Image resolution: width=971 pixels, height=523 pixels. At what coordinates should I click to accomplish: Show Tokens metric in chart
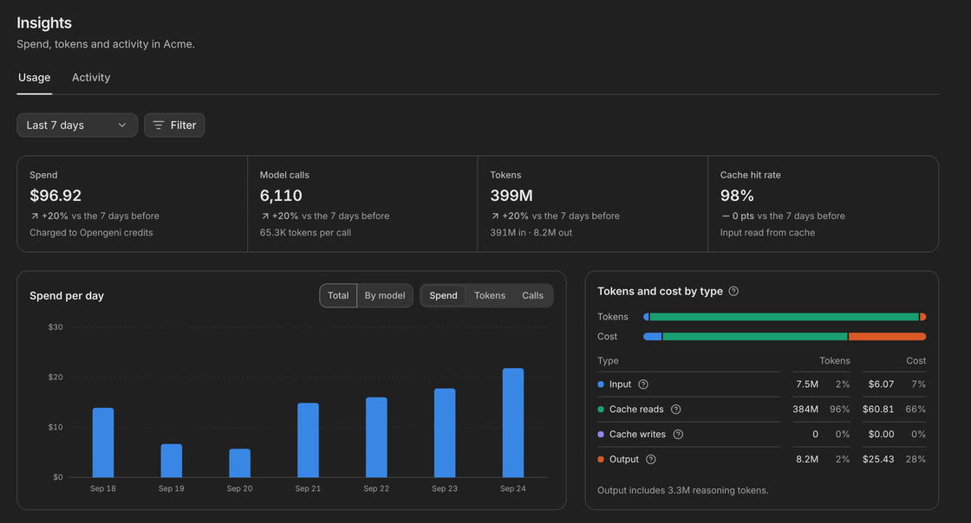coord(490,295)
